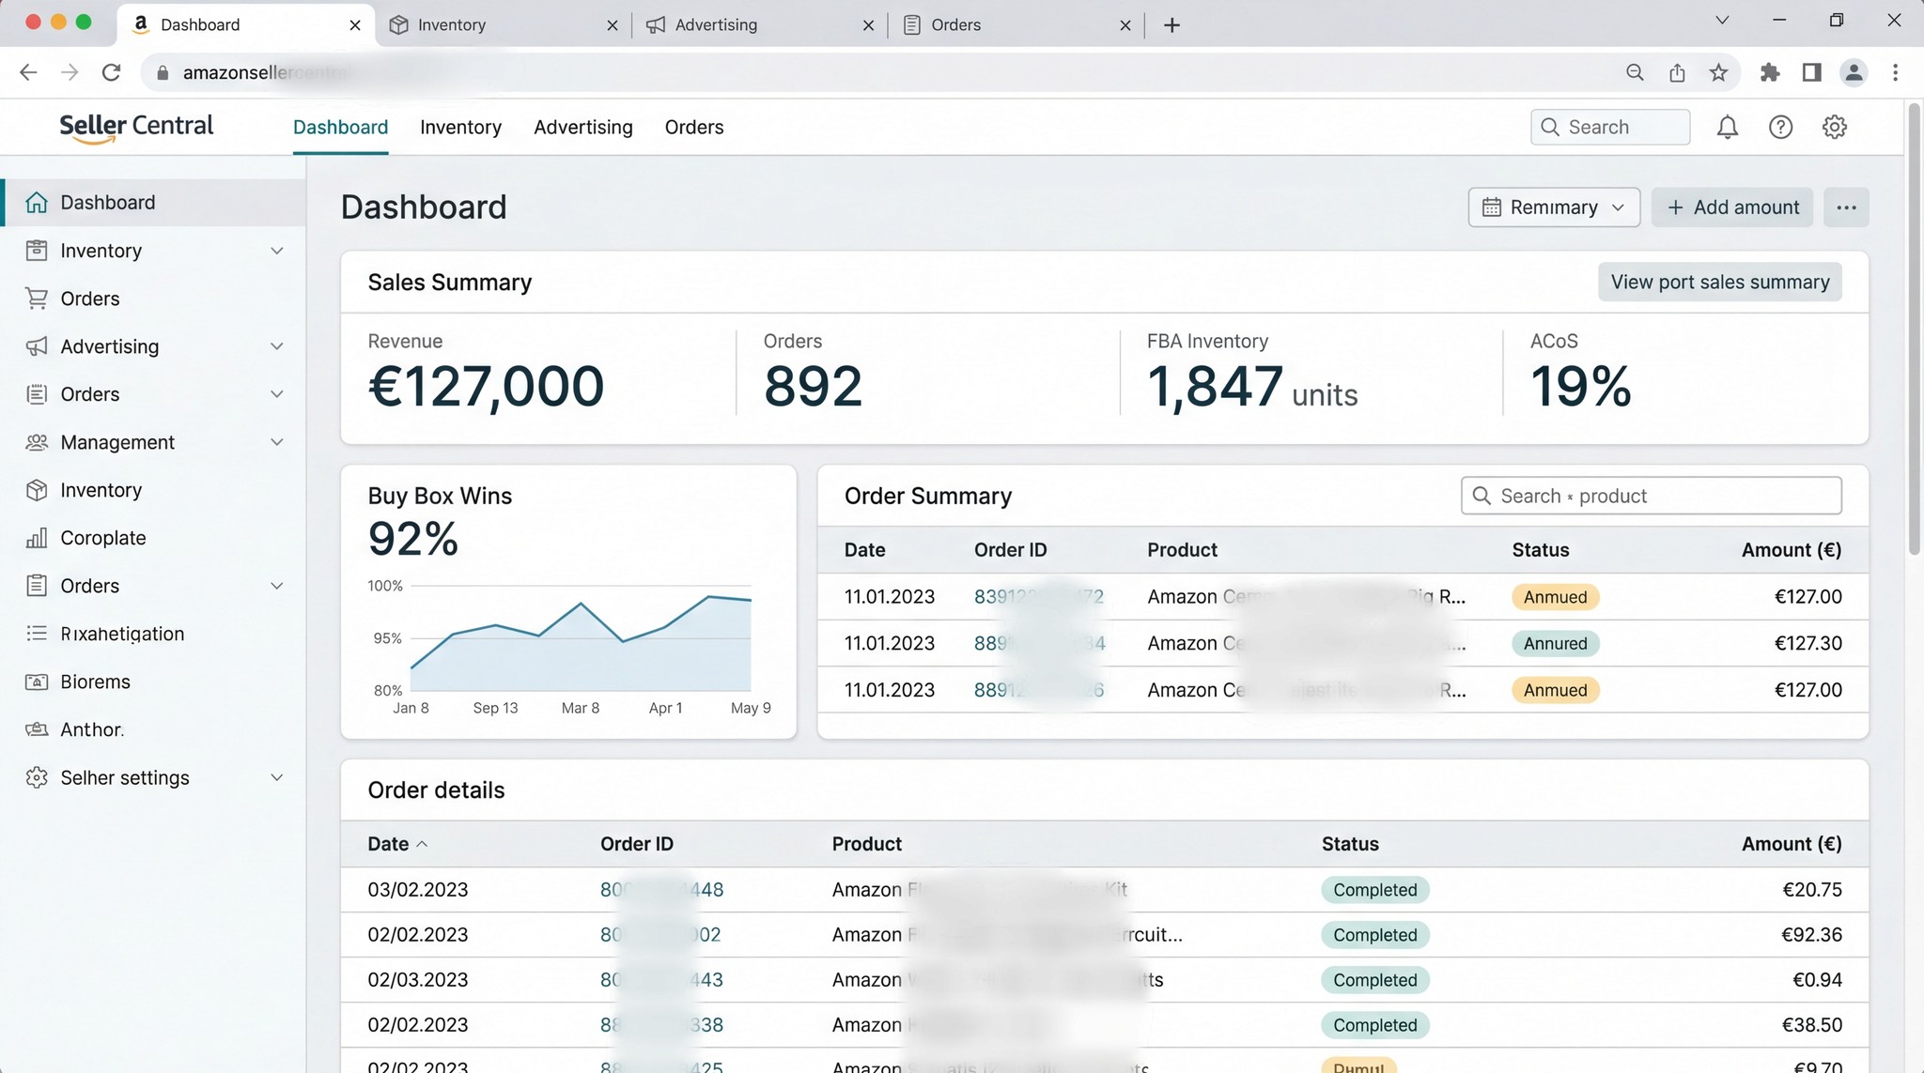Open the Advertising top navigation item
The height and width of the screenshot is (1073, 1924).
582,127
